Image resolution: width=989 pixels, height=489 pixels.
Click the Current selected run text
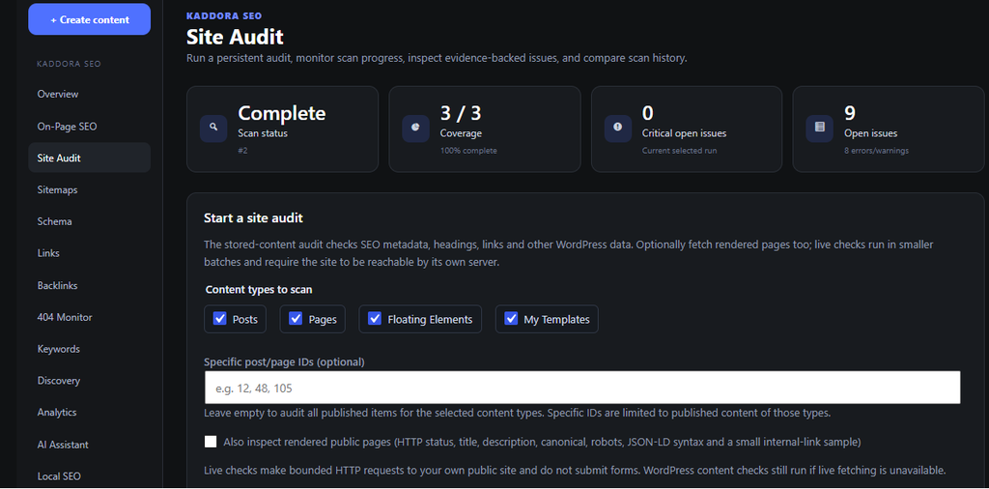pos(679,150)
